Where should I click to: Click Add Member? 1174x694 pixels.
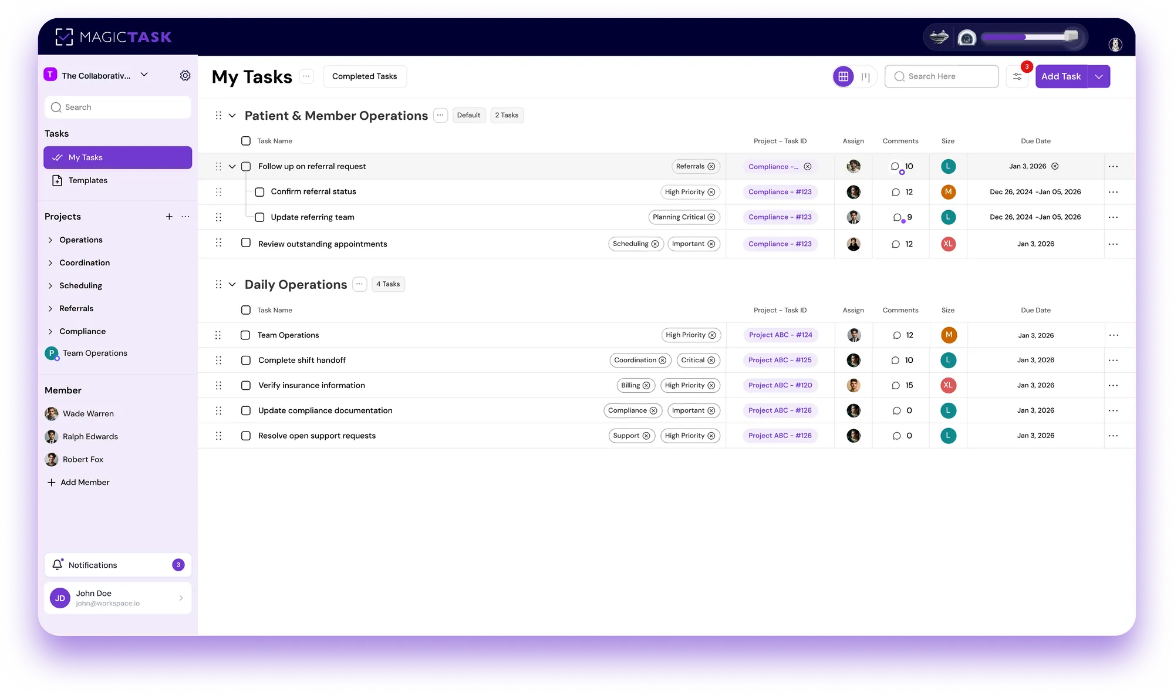pos(78,483)
